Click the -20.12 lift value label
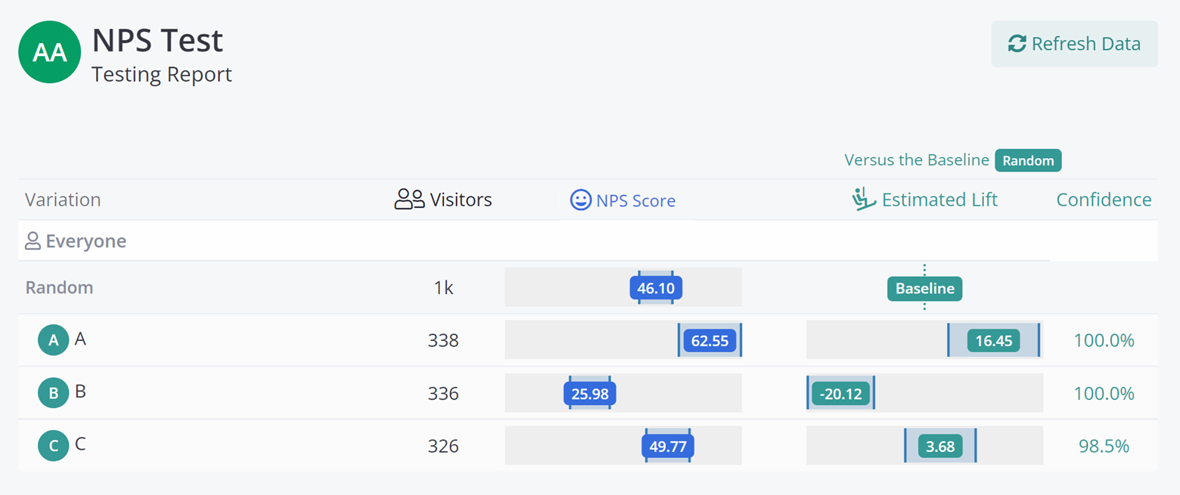The width and height of the screenshot is (1180, 495). pos(841,394)
